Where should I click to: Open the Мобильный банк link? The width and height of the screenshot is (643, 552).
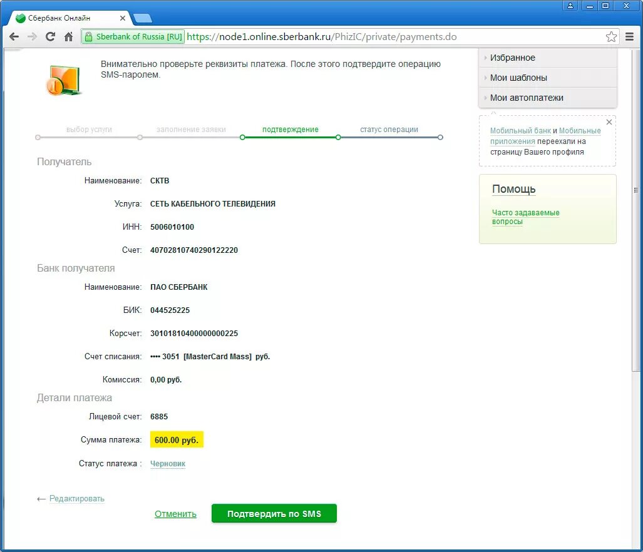(520, 131)
